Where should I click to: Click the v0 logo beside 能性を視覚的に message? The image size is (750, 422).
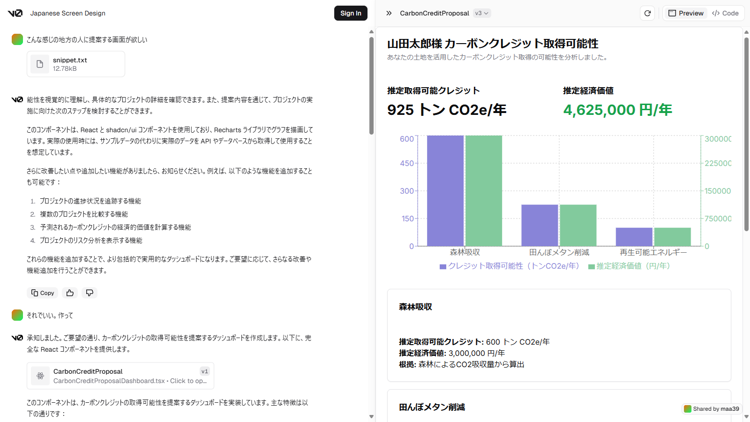[17, 99]
